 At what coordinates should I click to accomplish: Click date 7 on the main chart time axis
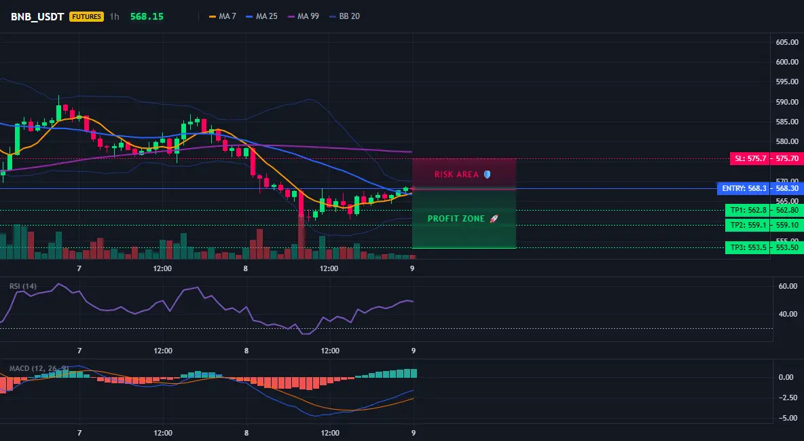pyautogui.click(x=79, y=268)
